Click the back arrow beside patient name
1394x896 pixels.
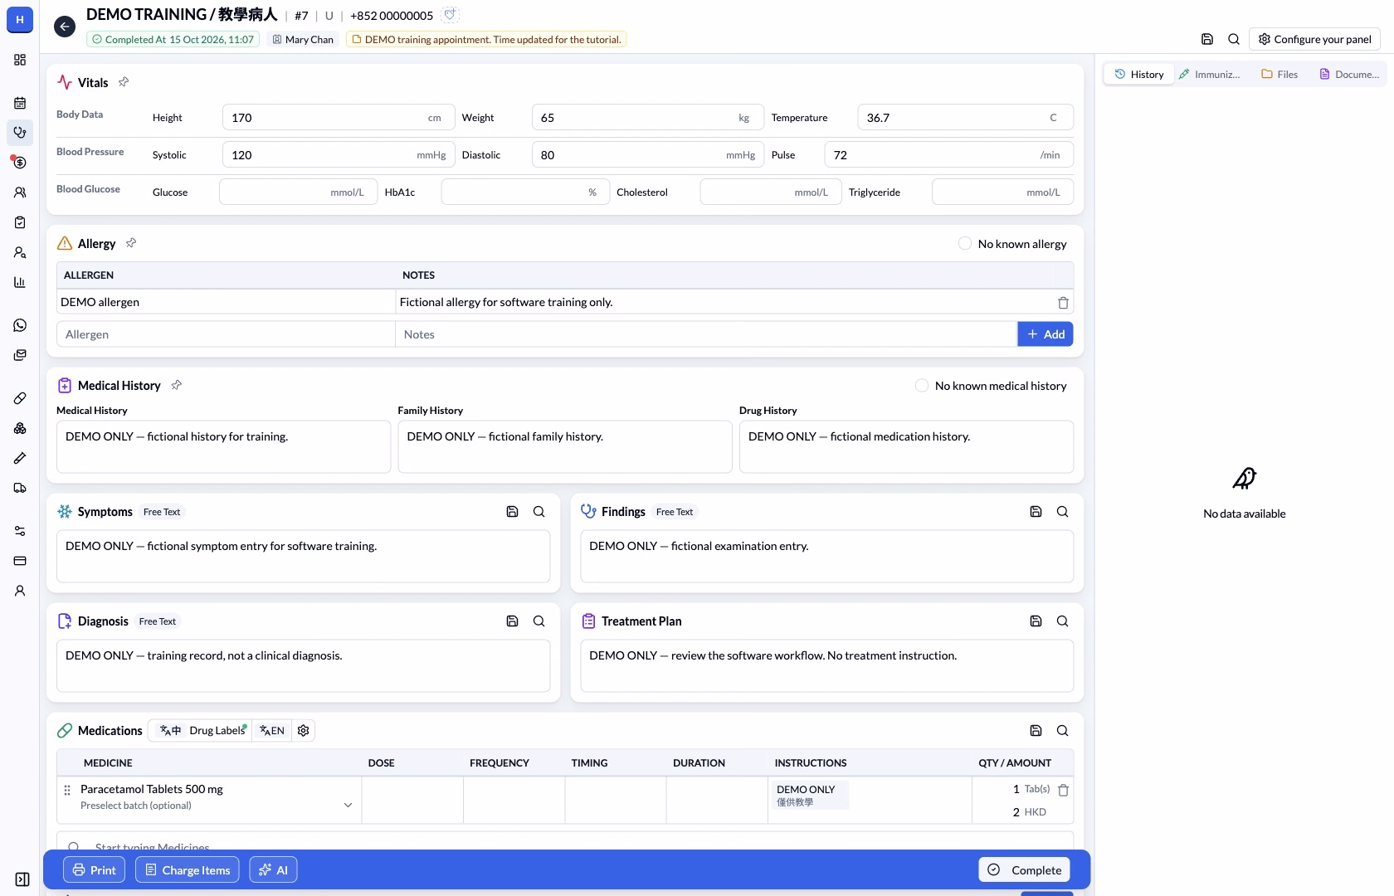(64, 27)
